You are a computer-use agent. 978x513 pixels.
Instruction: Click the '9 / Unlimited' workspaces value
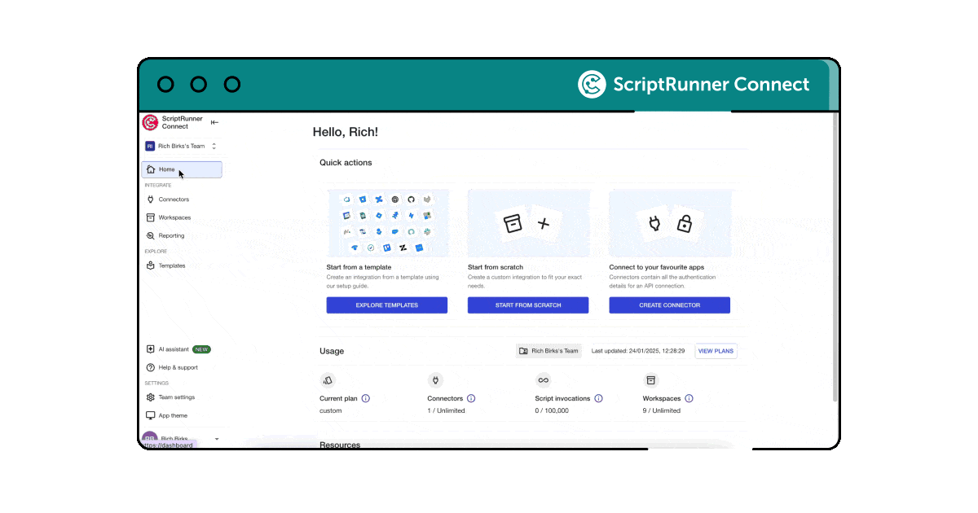(662, 410)
